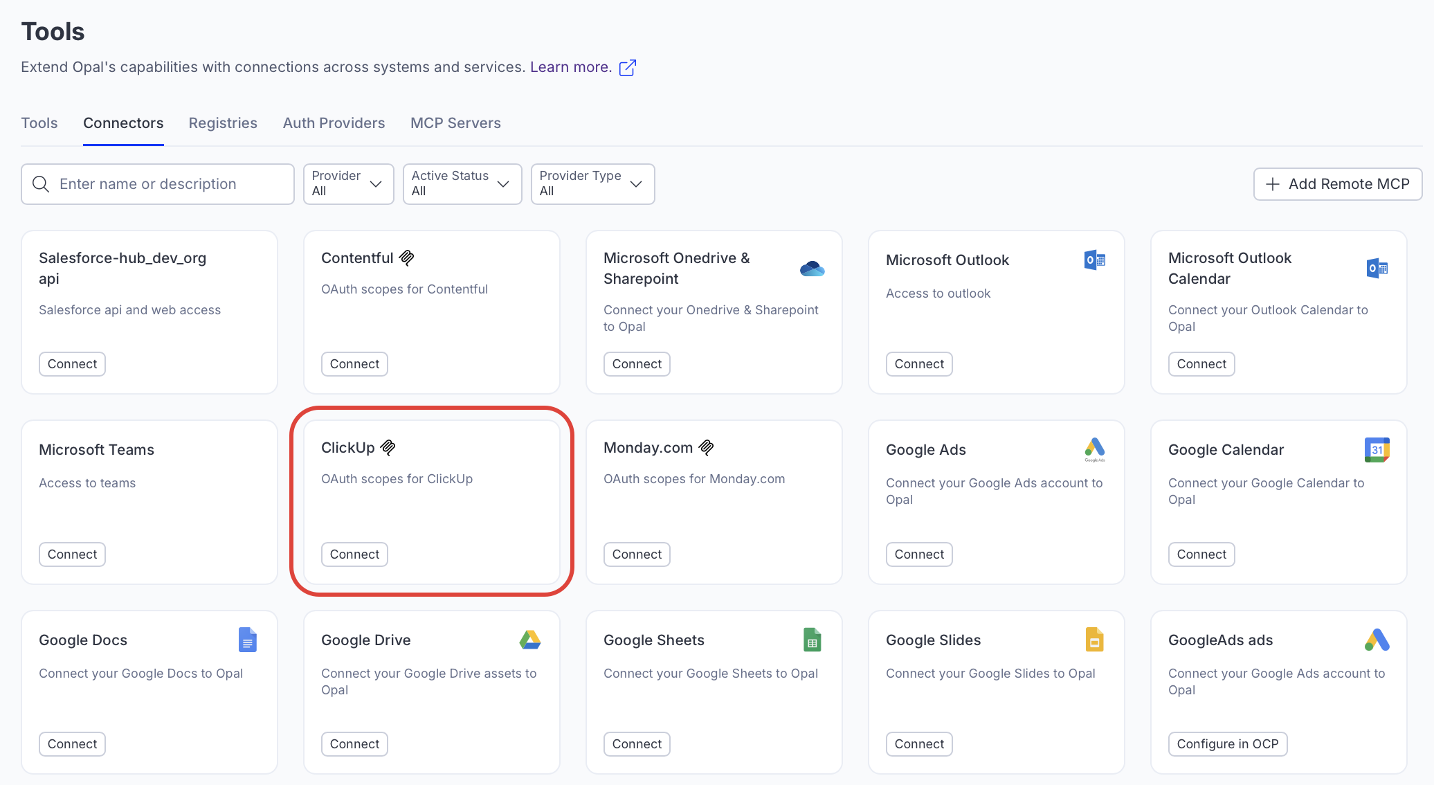Click the Microsoft Outlook icon
The image size is (1434, 785).
coord(1094,260)
